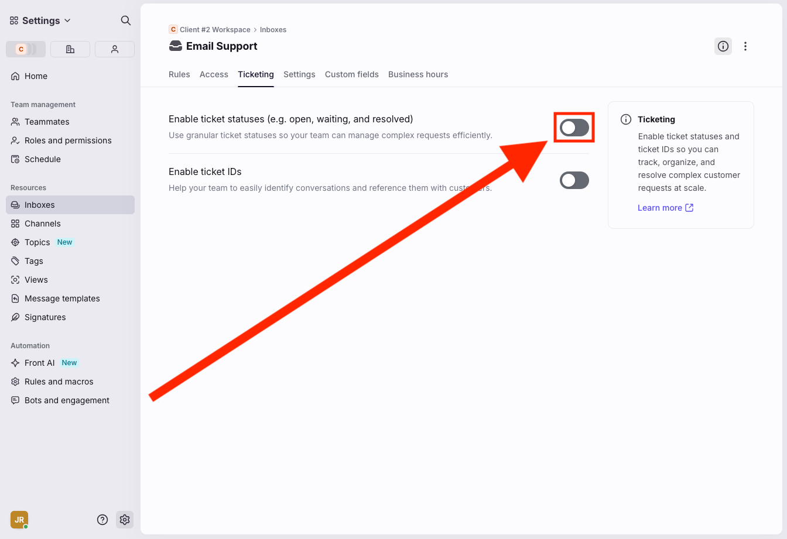Switch to the Business hours tab
Screen dimensions: 787x539
(418, 74)
